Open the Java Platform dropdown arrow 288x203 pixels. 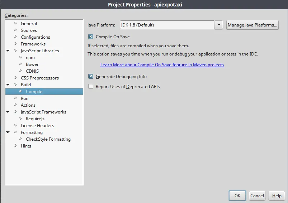pyautogui.click(x=219, y=25)
